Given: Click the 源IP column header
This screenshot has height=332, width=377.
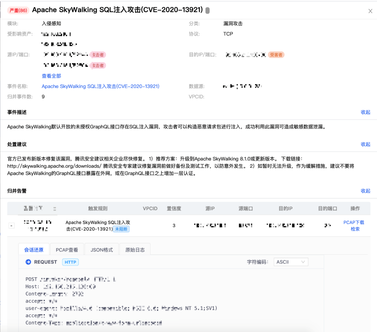Looking at the screenshot, I should 210,209.
